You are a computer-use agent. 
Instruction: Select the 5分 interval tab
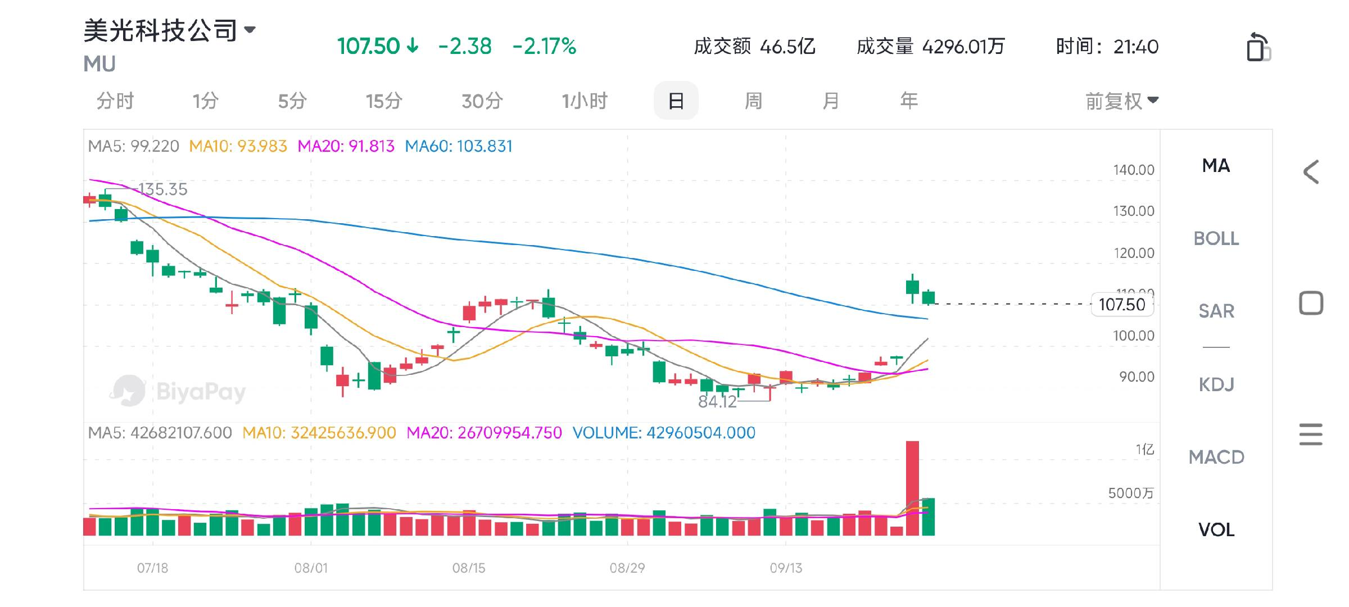[x=292, y=101]
